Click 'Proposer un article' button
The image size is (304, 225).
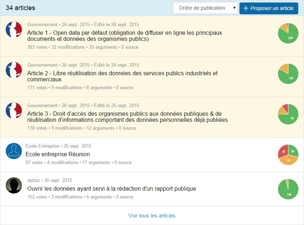[x=269, y=8]
